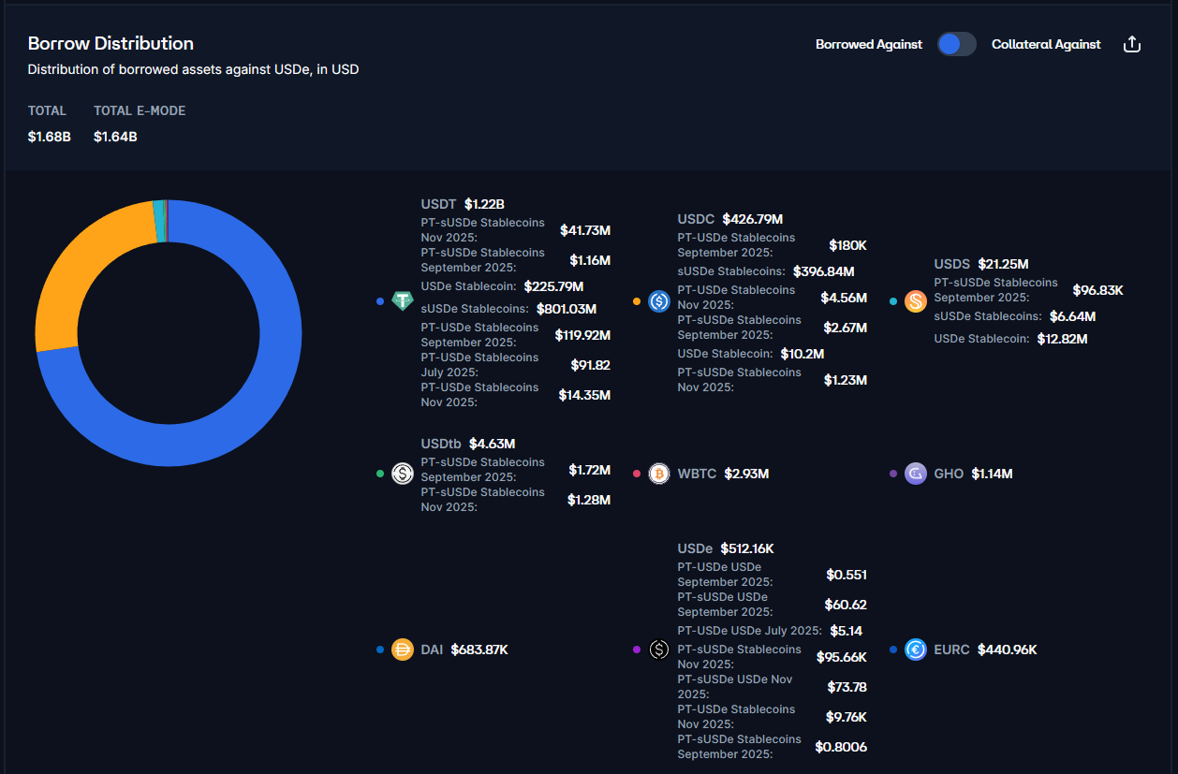1178x774 pixels.
Task: Click the EURC euro coin icon
Action: point(916,650)
